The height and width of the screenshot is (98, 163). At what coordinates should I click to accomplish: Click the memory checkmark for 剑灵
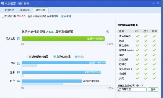click(x=154, y=78)
